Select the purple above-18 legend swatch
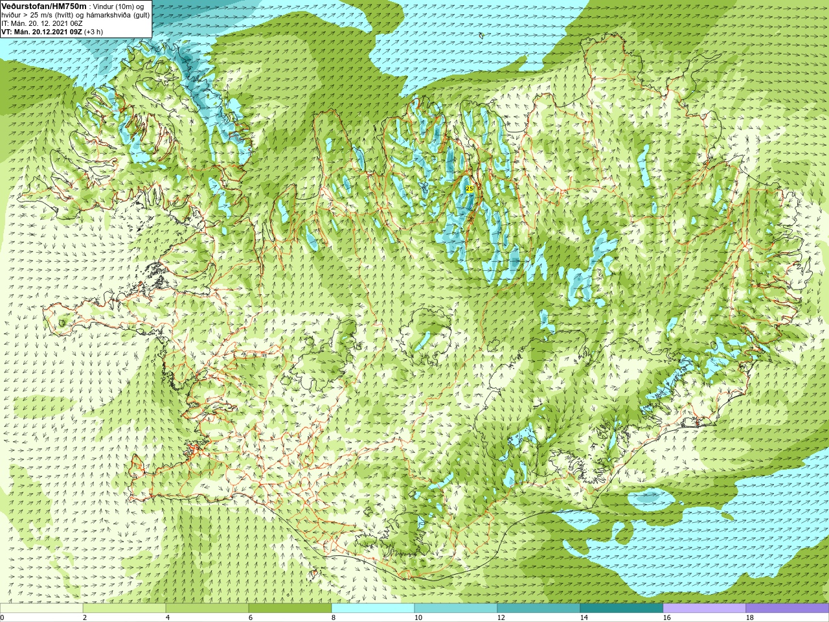Image resolution: width=829 pixels, height=622 pixels. point(788,608)
